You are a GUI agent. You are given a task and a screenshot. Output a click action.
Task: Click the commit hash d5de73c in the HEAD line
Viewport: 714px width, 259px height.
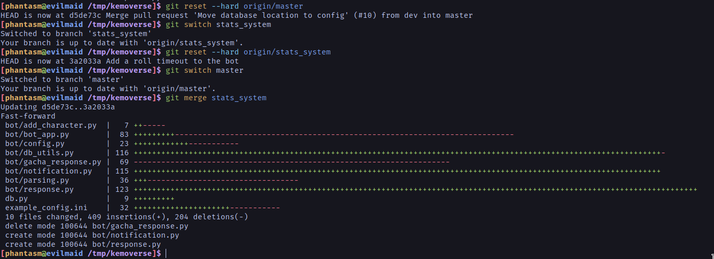pos(85,15)
